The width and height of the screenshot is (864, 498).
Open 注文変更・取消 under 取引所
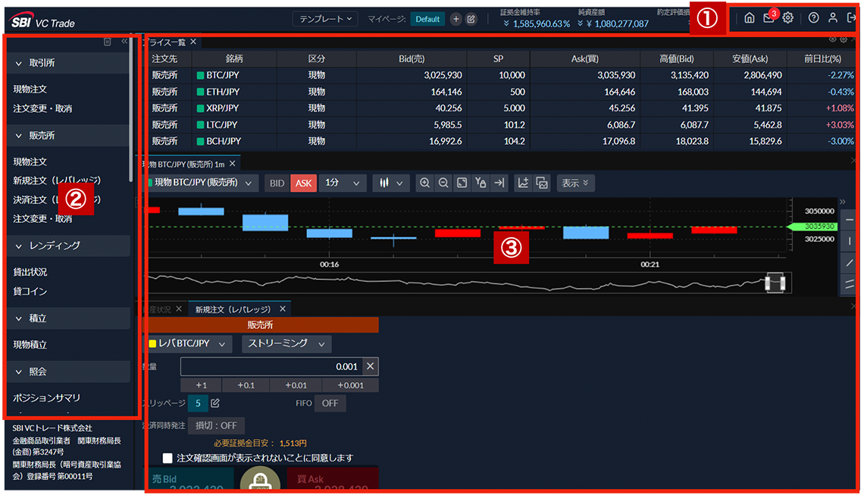click(x=42, y=108)
